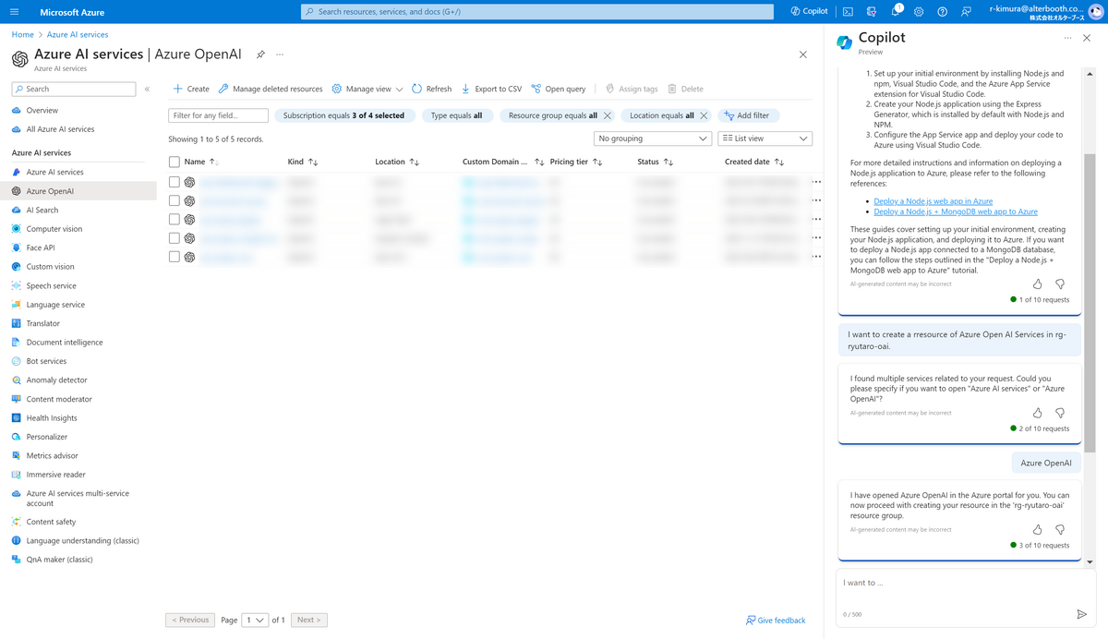Image resolution: width=1108 pixels, height=639 pixels.
Task: Select AI Search in sidebar
Action: tap(42, 210)
